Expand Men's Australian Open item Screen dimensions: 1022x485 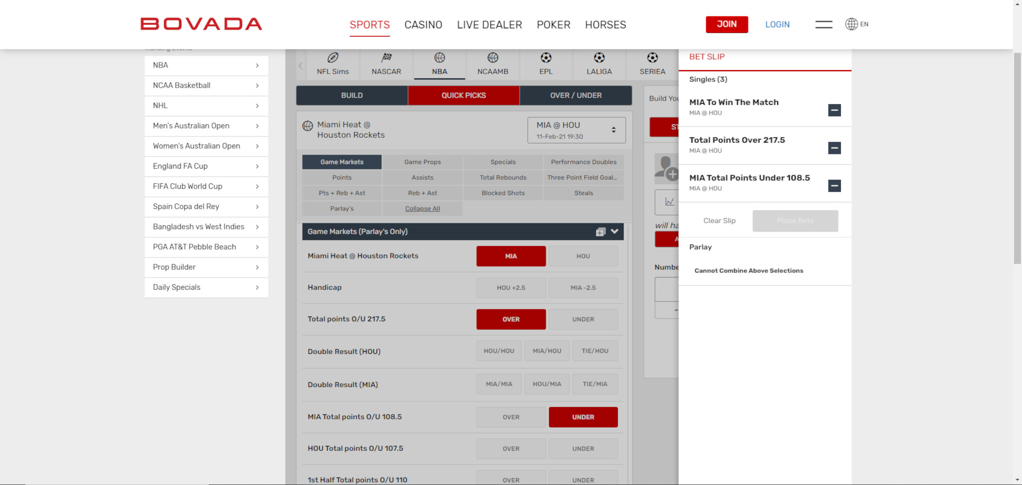[206, 126]
